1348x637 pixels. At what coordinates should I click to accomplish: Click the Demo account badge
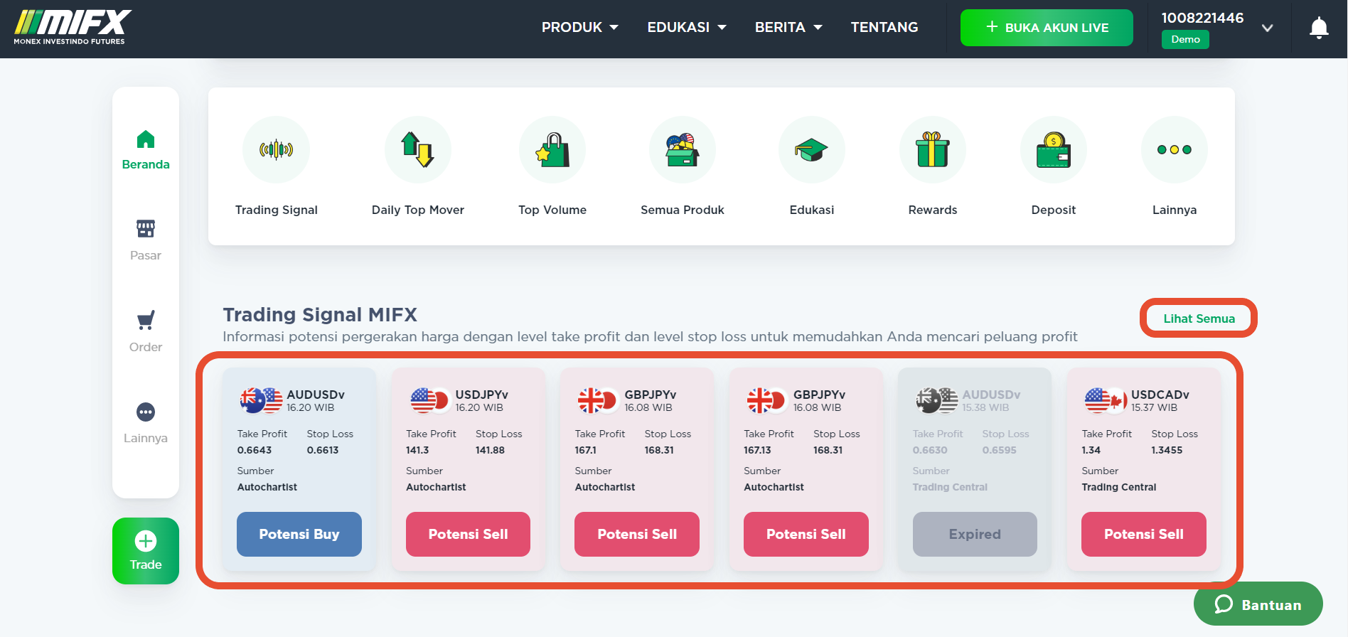1185,39
